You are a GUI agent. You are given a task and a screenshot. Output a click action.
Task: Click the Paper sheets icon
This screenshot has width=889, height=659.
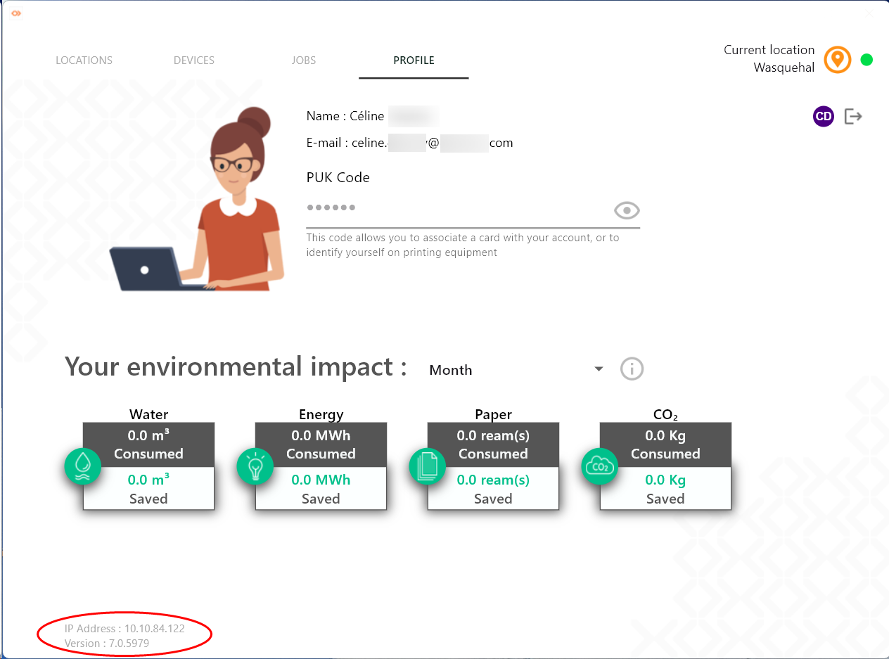point(427,466)
